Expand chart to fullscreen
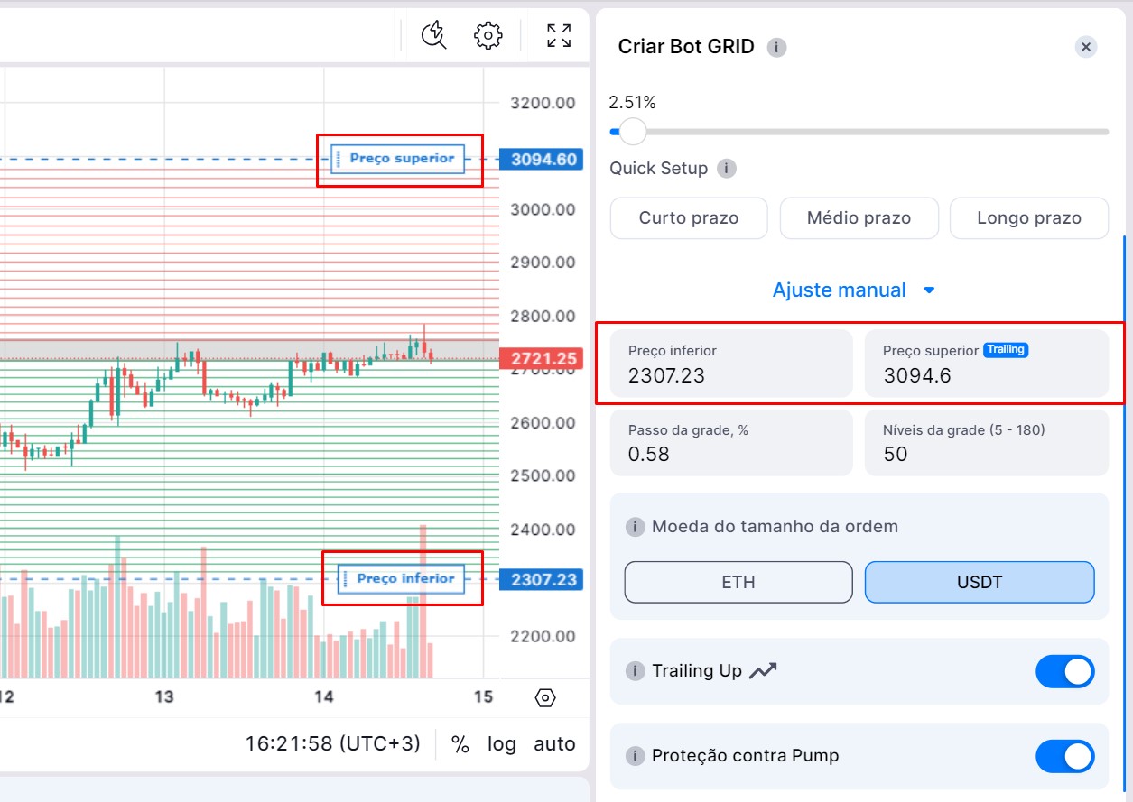Image resolution: width=1133 pixels, height=802 pixels. (x=559, y=35)
